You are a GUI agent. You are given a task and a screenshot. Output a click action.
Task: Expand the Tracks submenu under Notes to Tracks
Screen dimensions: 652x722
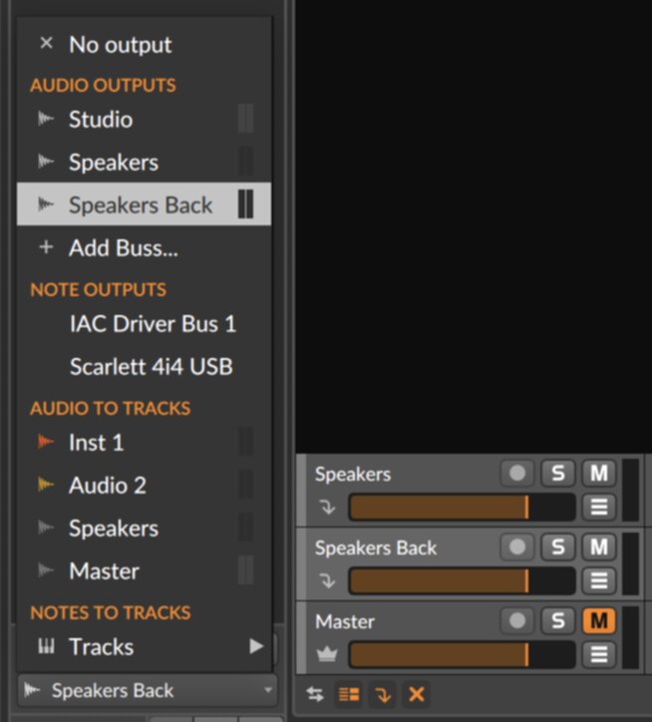[x=145, y=646]
